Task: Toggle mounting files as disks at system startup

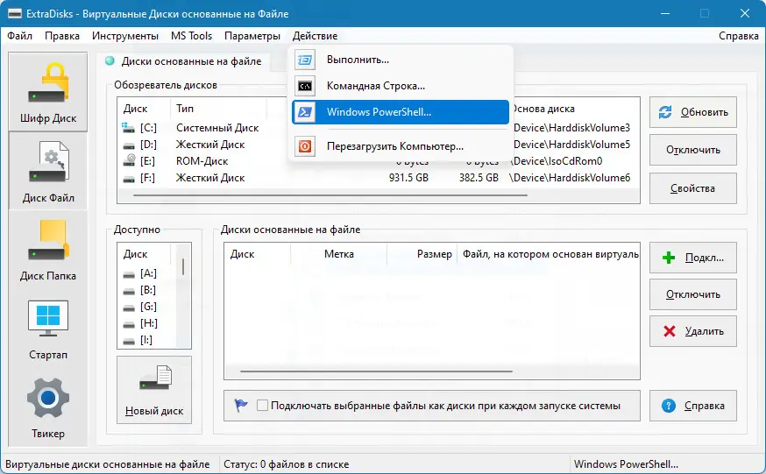Action: pos(262,405)
